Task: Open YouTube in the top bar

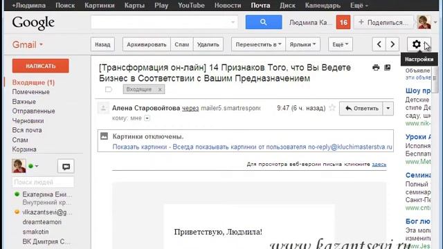Action: pos(191,6)
